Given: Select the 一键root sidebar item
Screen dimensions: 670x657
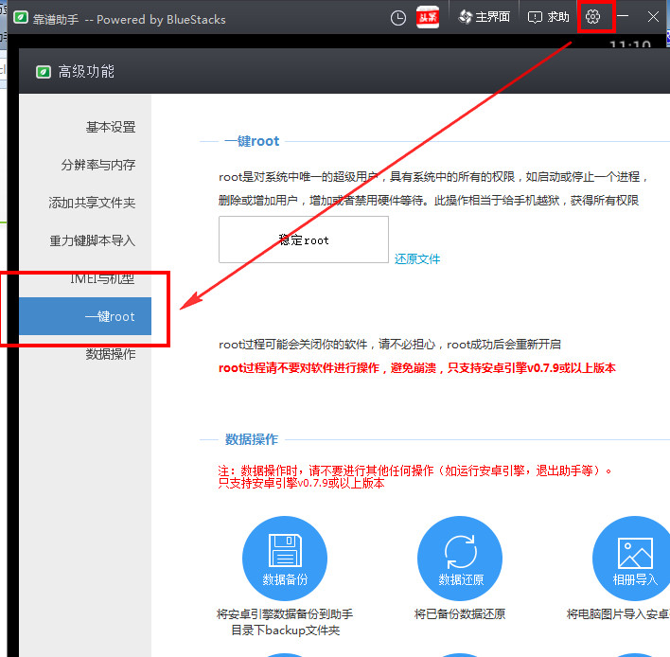Looking at the screenshot, I should (x=110, y=316).
